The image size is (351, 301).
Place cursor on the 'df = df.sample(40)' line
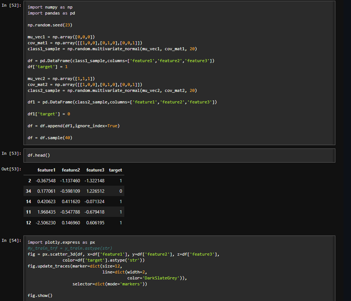(x=50, y=138)
